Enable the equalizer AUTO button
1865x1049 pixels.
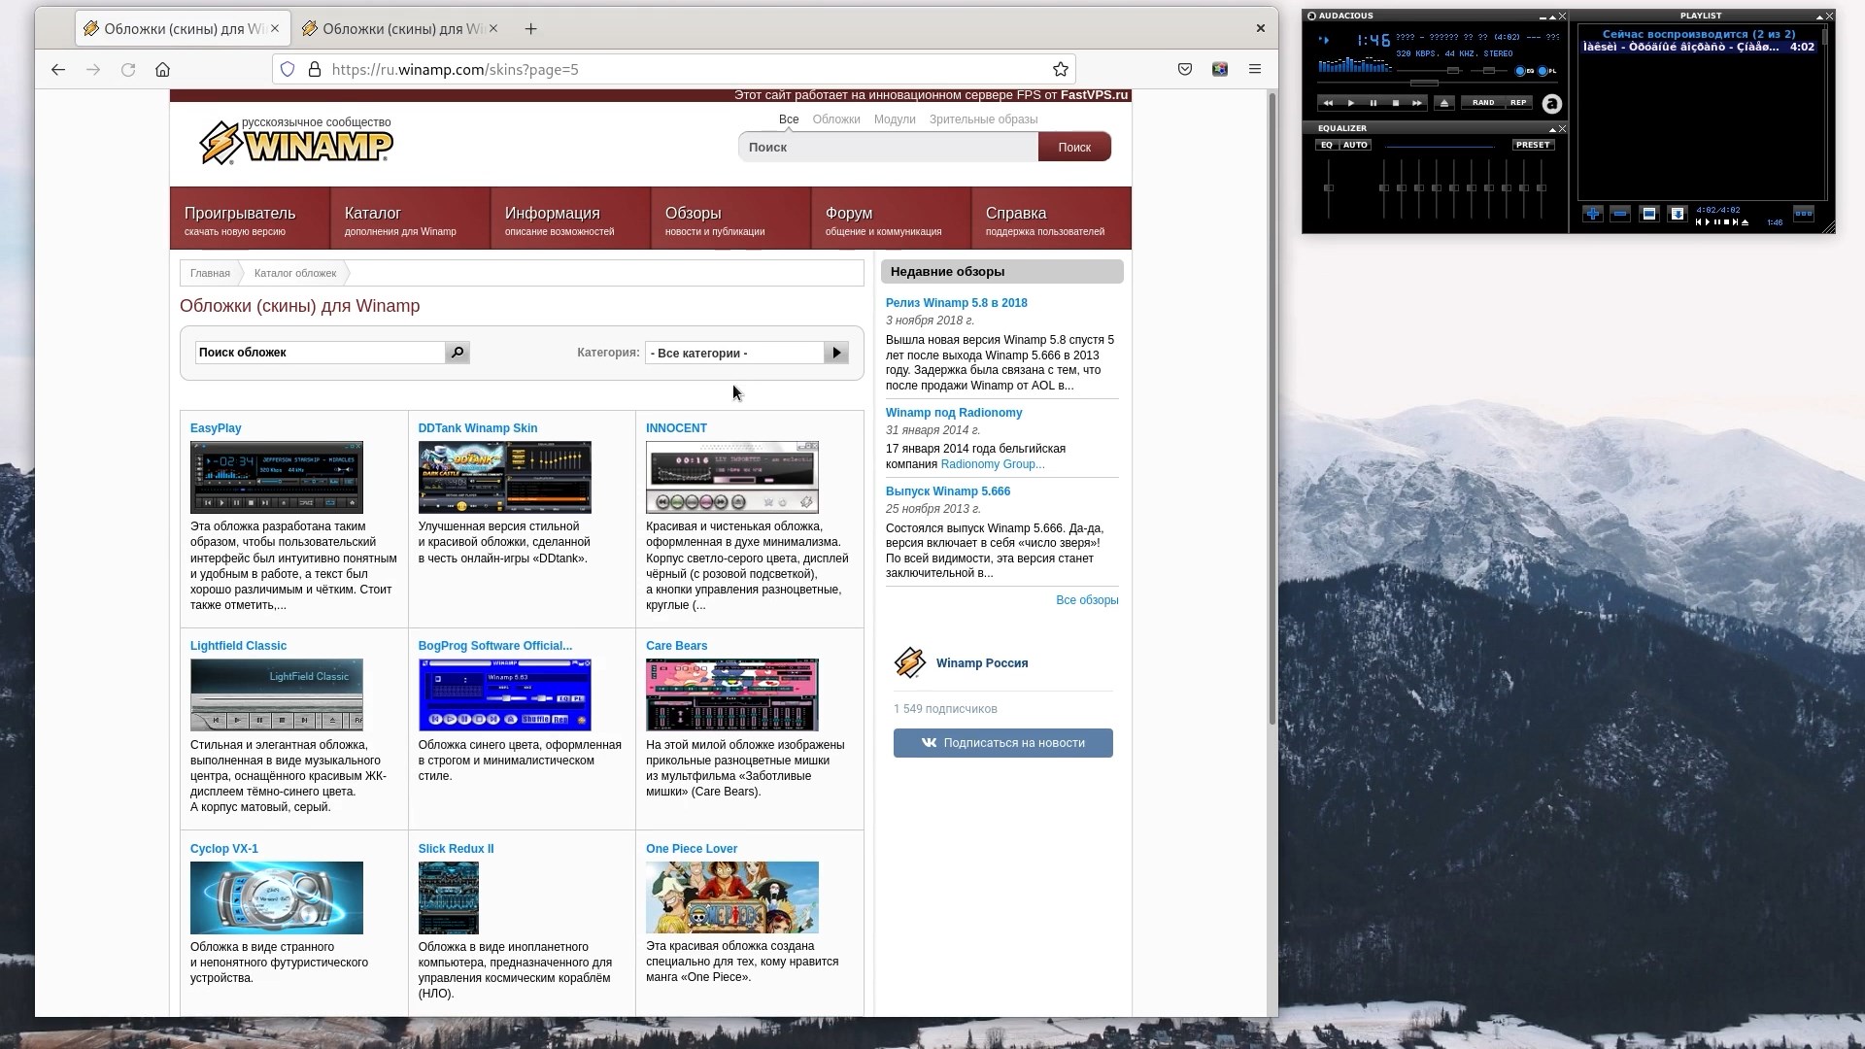(1355, 145)
